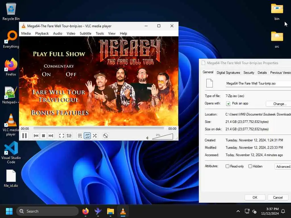Click Cancel in Properties dialog
The image size is (291, 218).
click(x=278, y=198)
